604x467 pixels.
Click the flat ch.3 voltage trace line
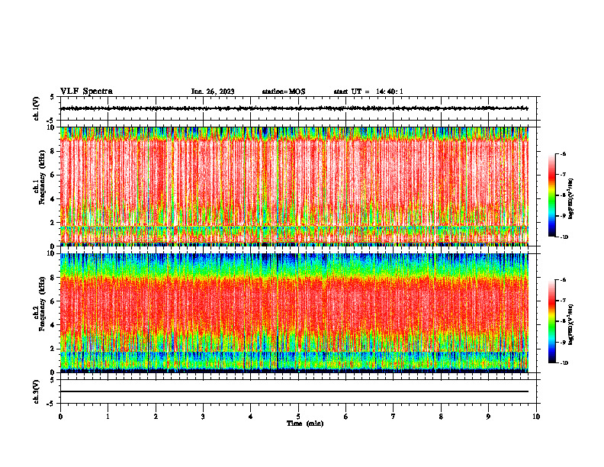coord(294,391)
